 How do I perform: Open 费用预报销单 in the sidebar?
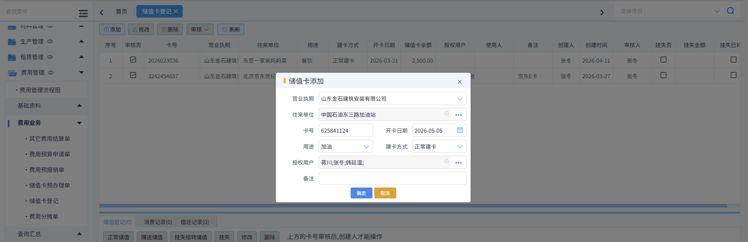(x=47, y=170)
